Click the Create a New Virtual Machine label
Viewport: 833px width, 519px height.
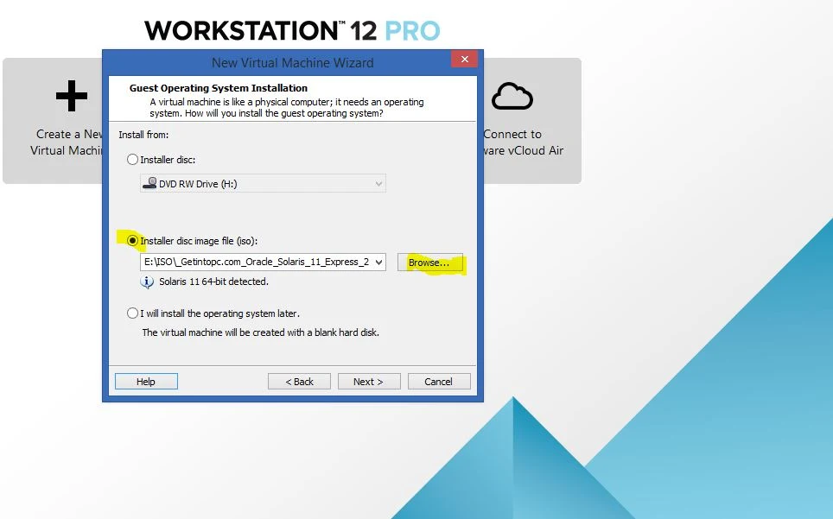click(67, 142)
